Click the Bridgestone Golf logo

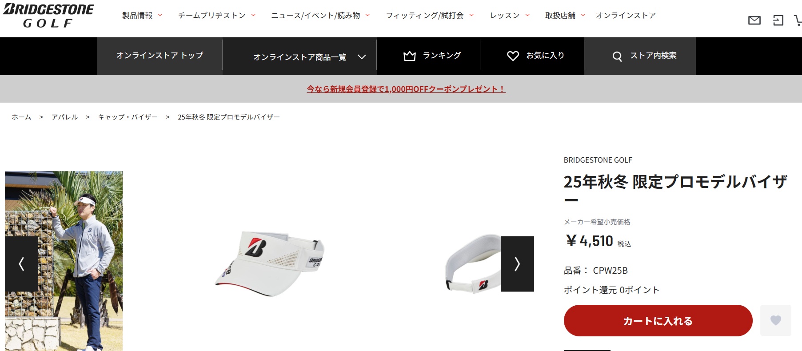48,16
